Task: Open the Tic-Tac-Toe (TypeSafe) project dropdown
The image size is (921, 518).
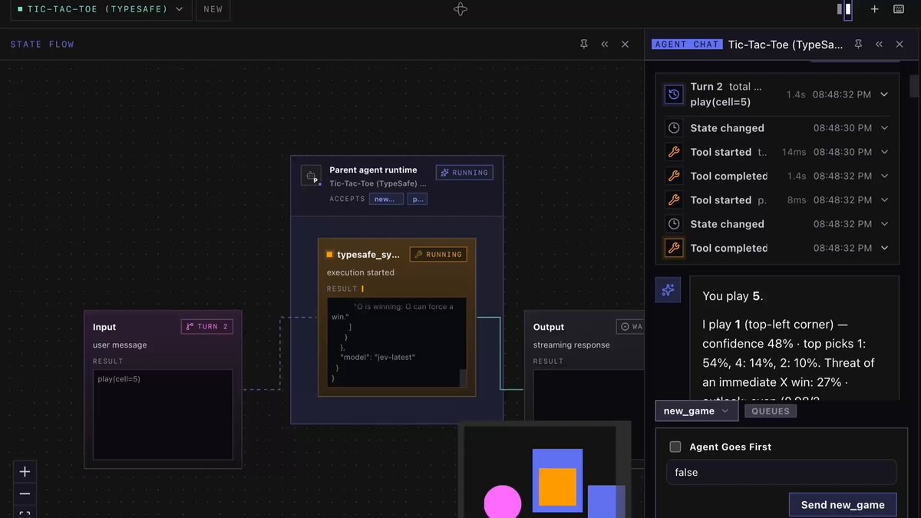Action: 101,9
